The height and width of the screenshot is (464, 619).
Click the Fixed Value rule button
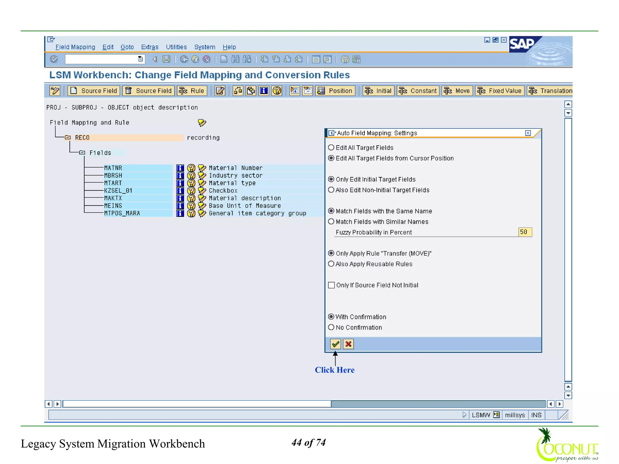[500, 91]
